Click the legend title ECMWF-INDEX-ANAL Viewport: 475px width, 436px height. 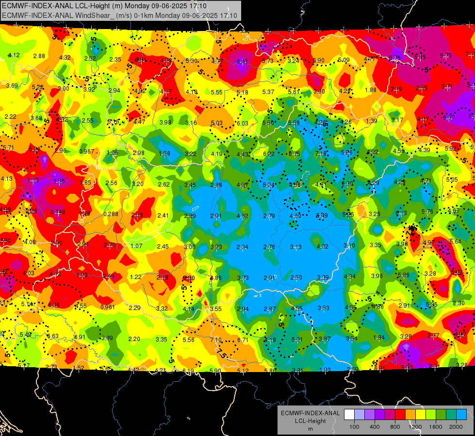[x=310, y=413]
